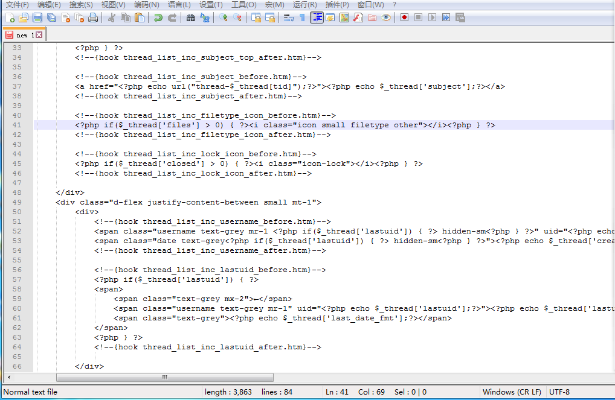Click the code text on line 37

(x=290, y=87)
